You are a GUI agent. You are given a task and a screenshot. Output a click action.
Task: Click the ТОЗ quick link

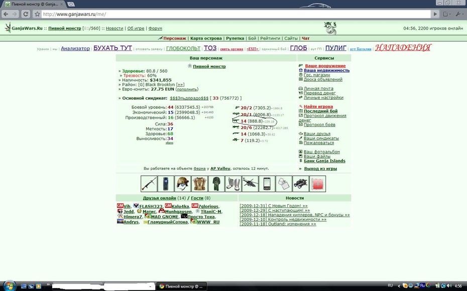pyautogui.click(x=210, y=48)
